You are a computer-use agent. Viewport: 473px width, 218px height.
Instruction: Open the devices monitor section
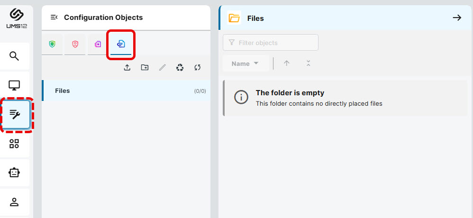(x=14, y=85)
